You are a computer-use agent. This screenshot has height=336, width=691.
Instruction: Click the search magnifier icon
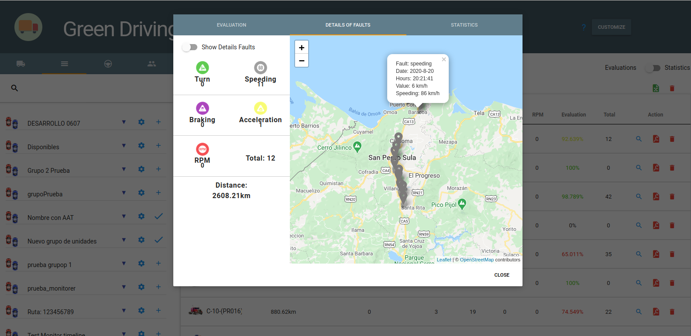click(x=14, y=88)
